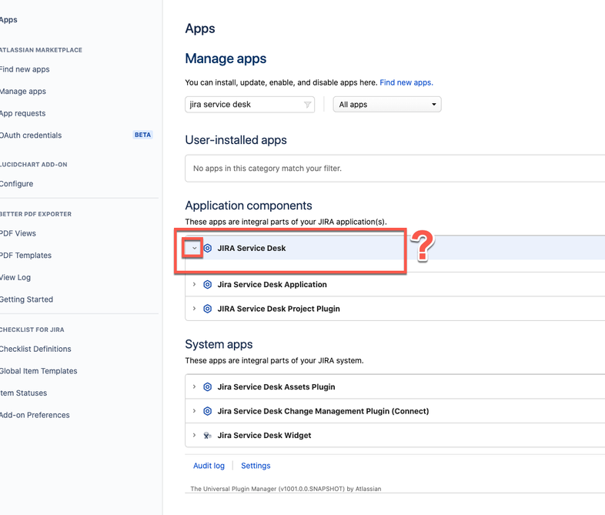The height and width of the screenshot is (515, 605).
Task: Click the BETA badge beside OAuth credentials
Action: 142,135
